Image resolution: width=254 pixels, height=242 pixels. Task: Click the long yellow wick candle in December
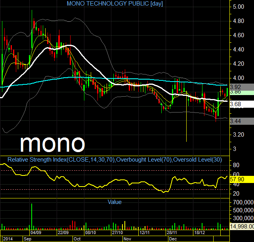tap(187, 116)
